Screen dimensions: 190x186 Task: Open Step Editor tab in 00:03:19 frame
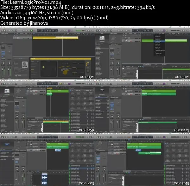164,65
